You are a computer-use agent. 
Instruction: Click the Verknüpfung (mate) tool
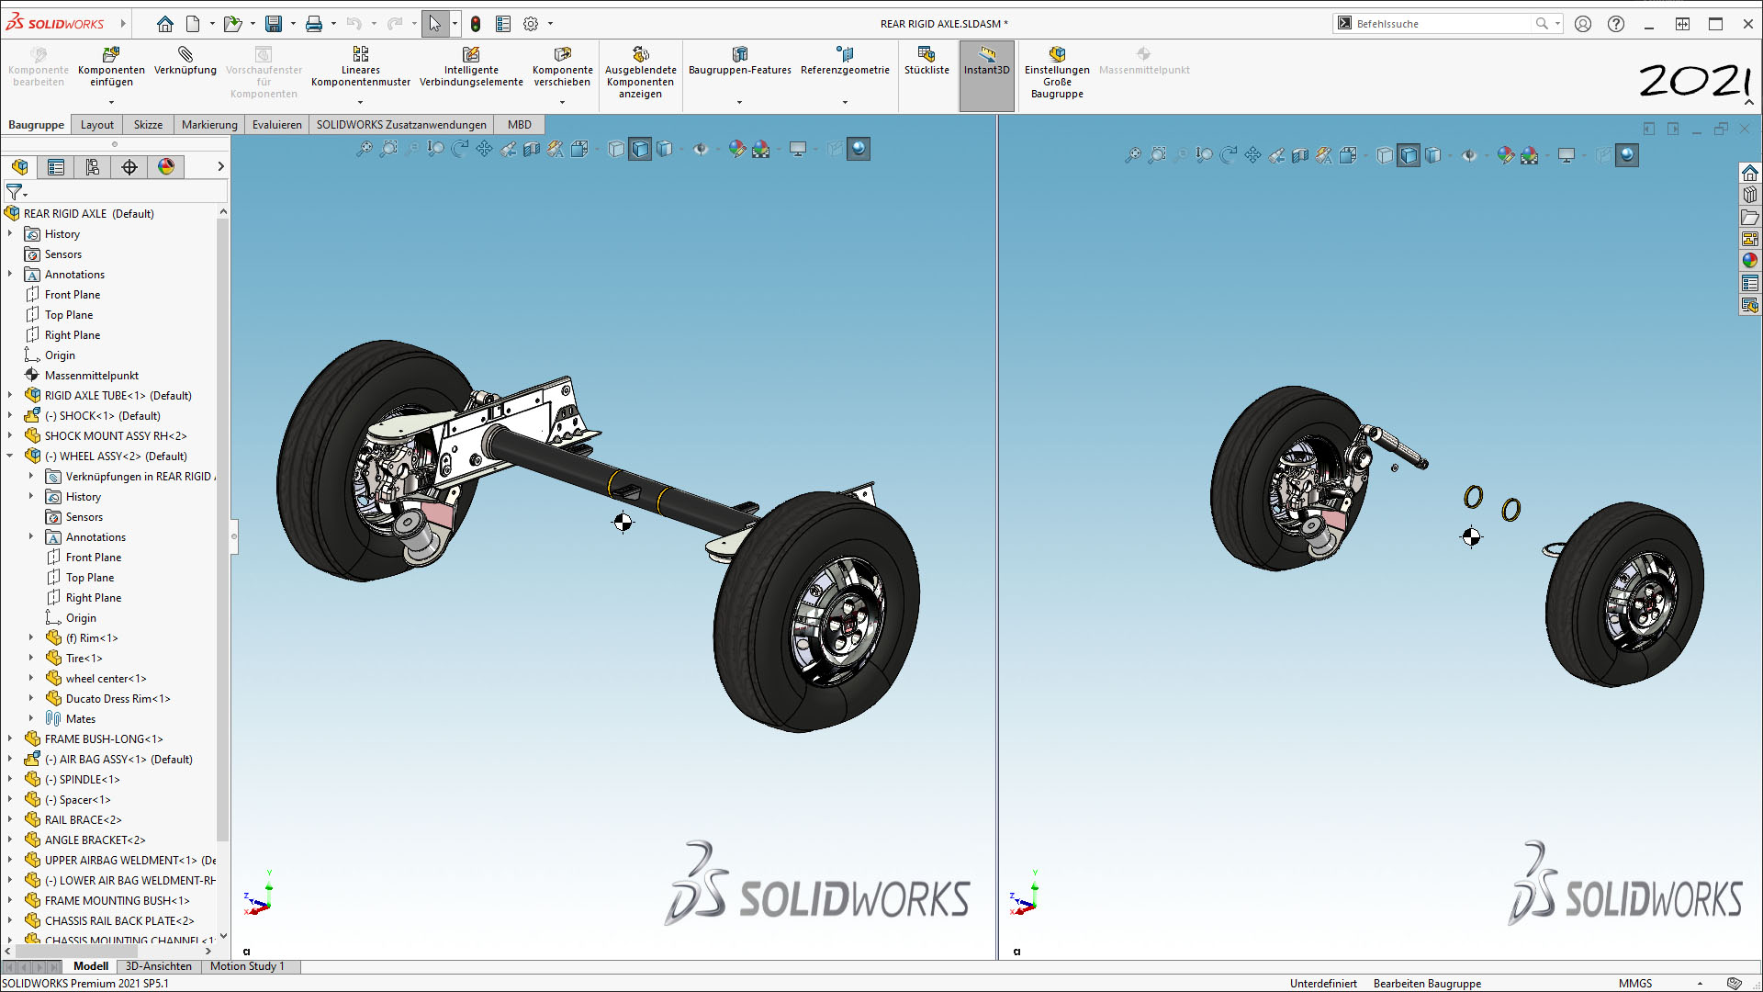[185, 62]
